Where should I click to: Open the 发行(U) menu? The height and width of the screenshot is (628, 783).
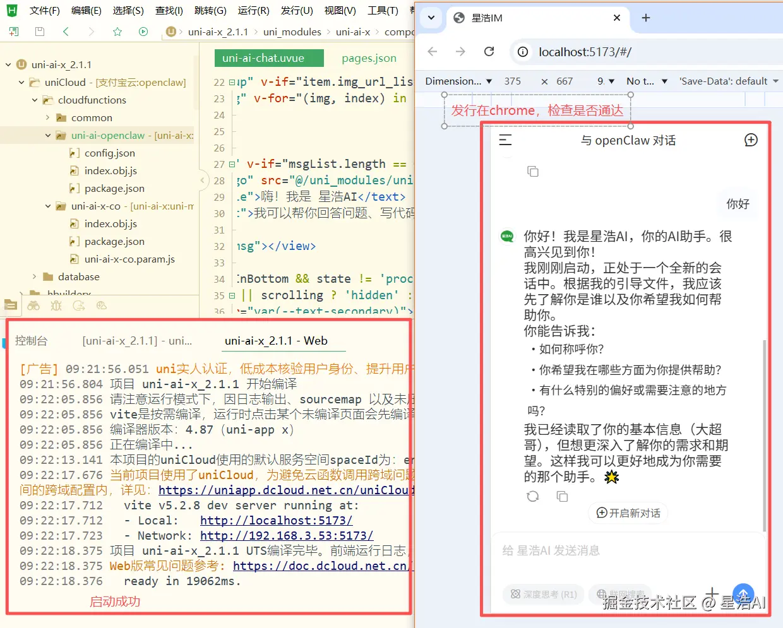pyautogui.click(x=297, y=11)
